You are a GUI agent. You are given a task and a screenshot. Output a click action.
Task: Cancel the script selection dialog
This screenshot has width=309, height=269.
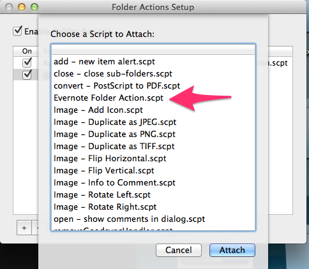[179, 250]
